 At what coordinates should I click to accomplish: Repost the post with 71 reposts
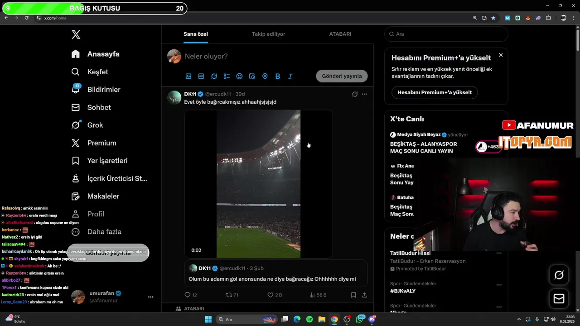coord(232,295)
